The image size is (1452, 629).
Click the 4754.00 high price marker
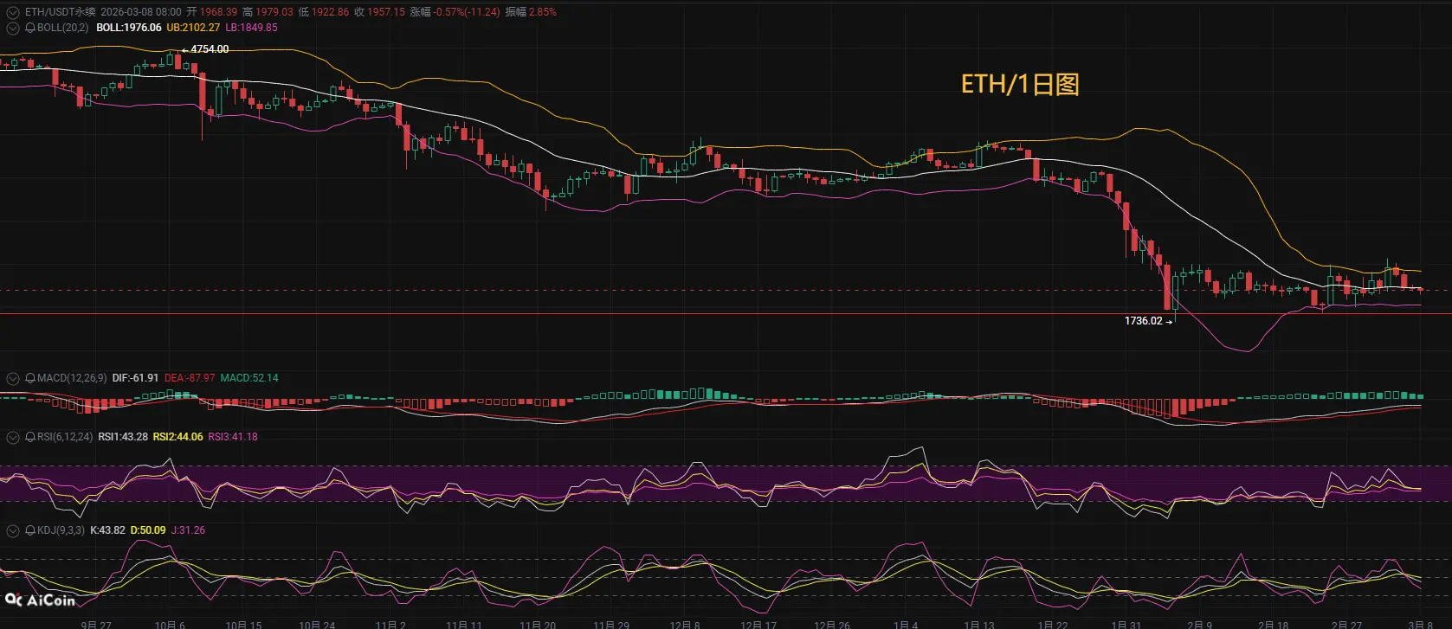click(210, 49)
